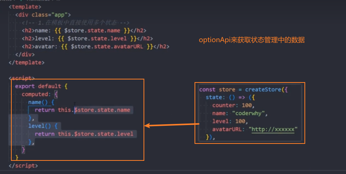Click the comment '1.在模板中直接使用多个状态'
The width and height of the screenshot is (346, 174).
tap(76, 23)
